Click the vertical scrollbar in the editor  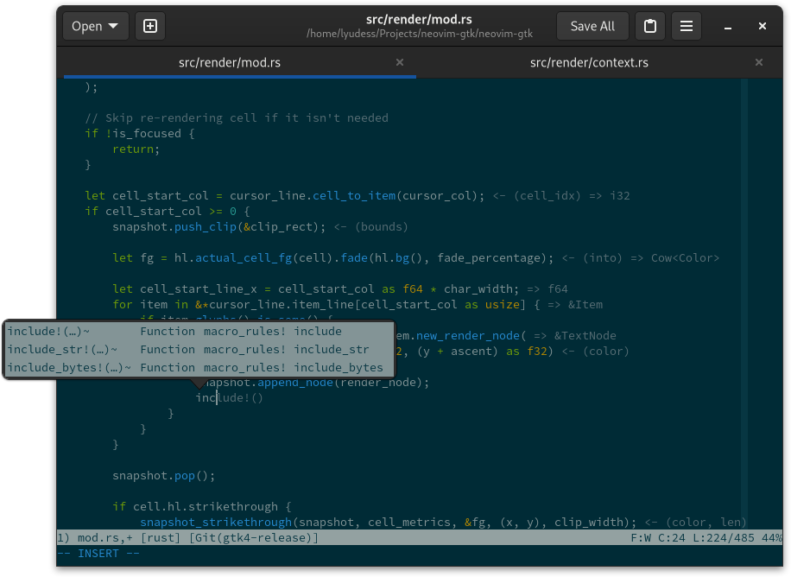tap(744, 303)
